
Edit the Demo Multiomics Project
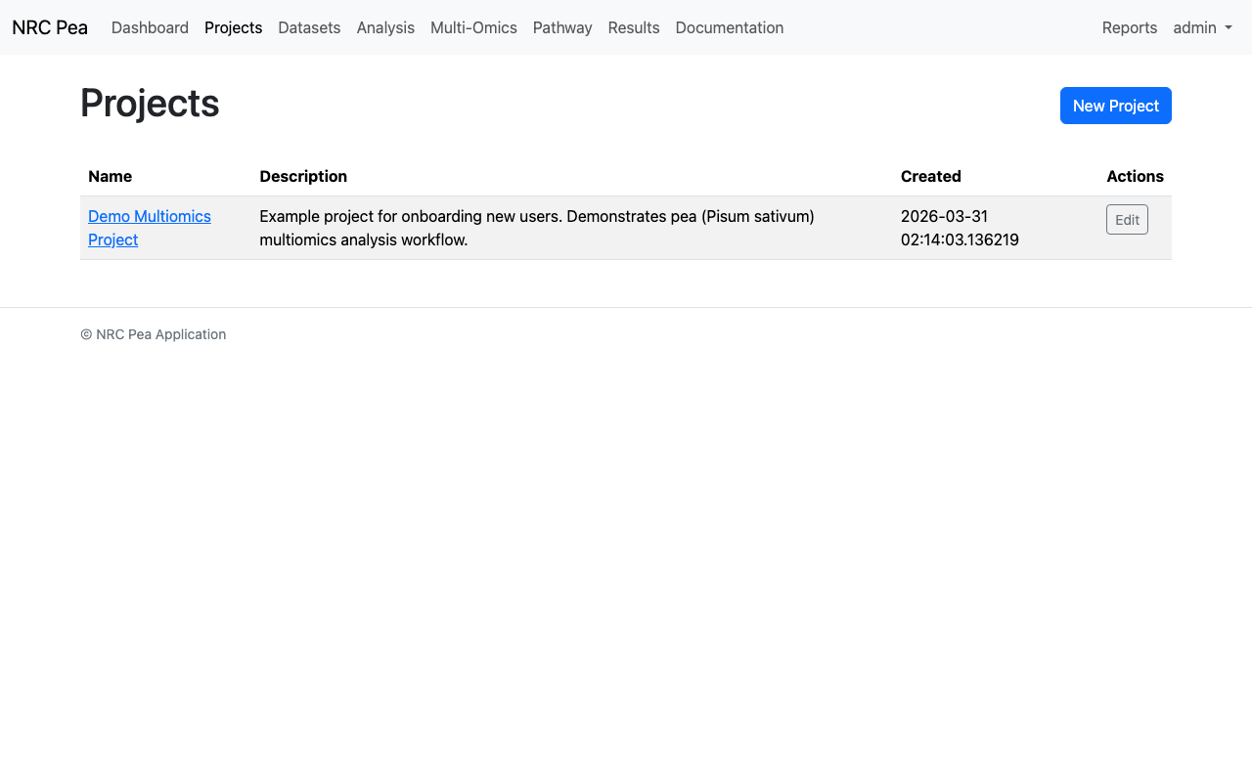point(1127,220)
